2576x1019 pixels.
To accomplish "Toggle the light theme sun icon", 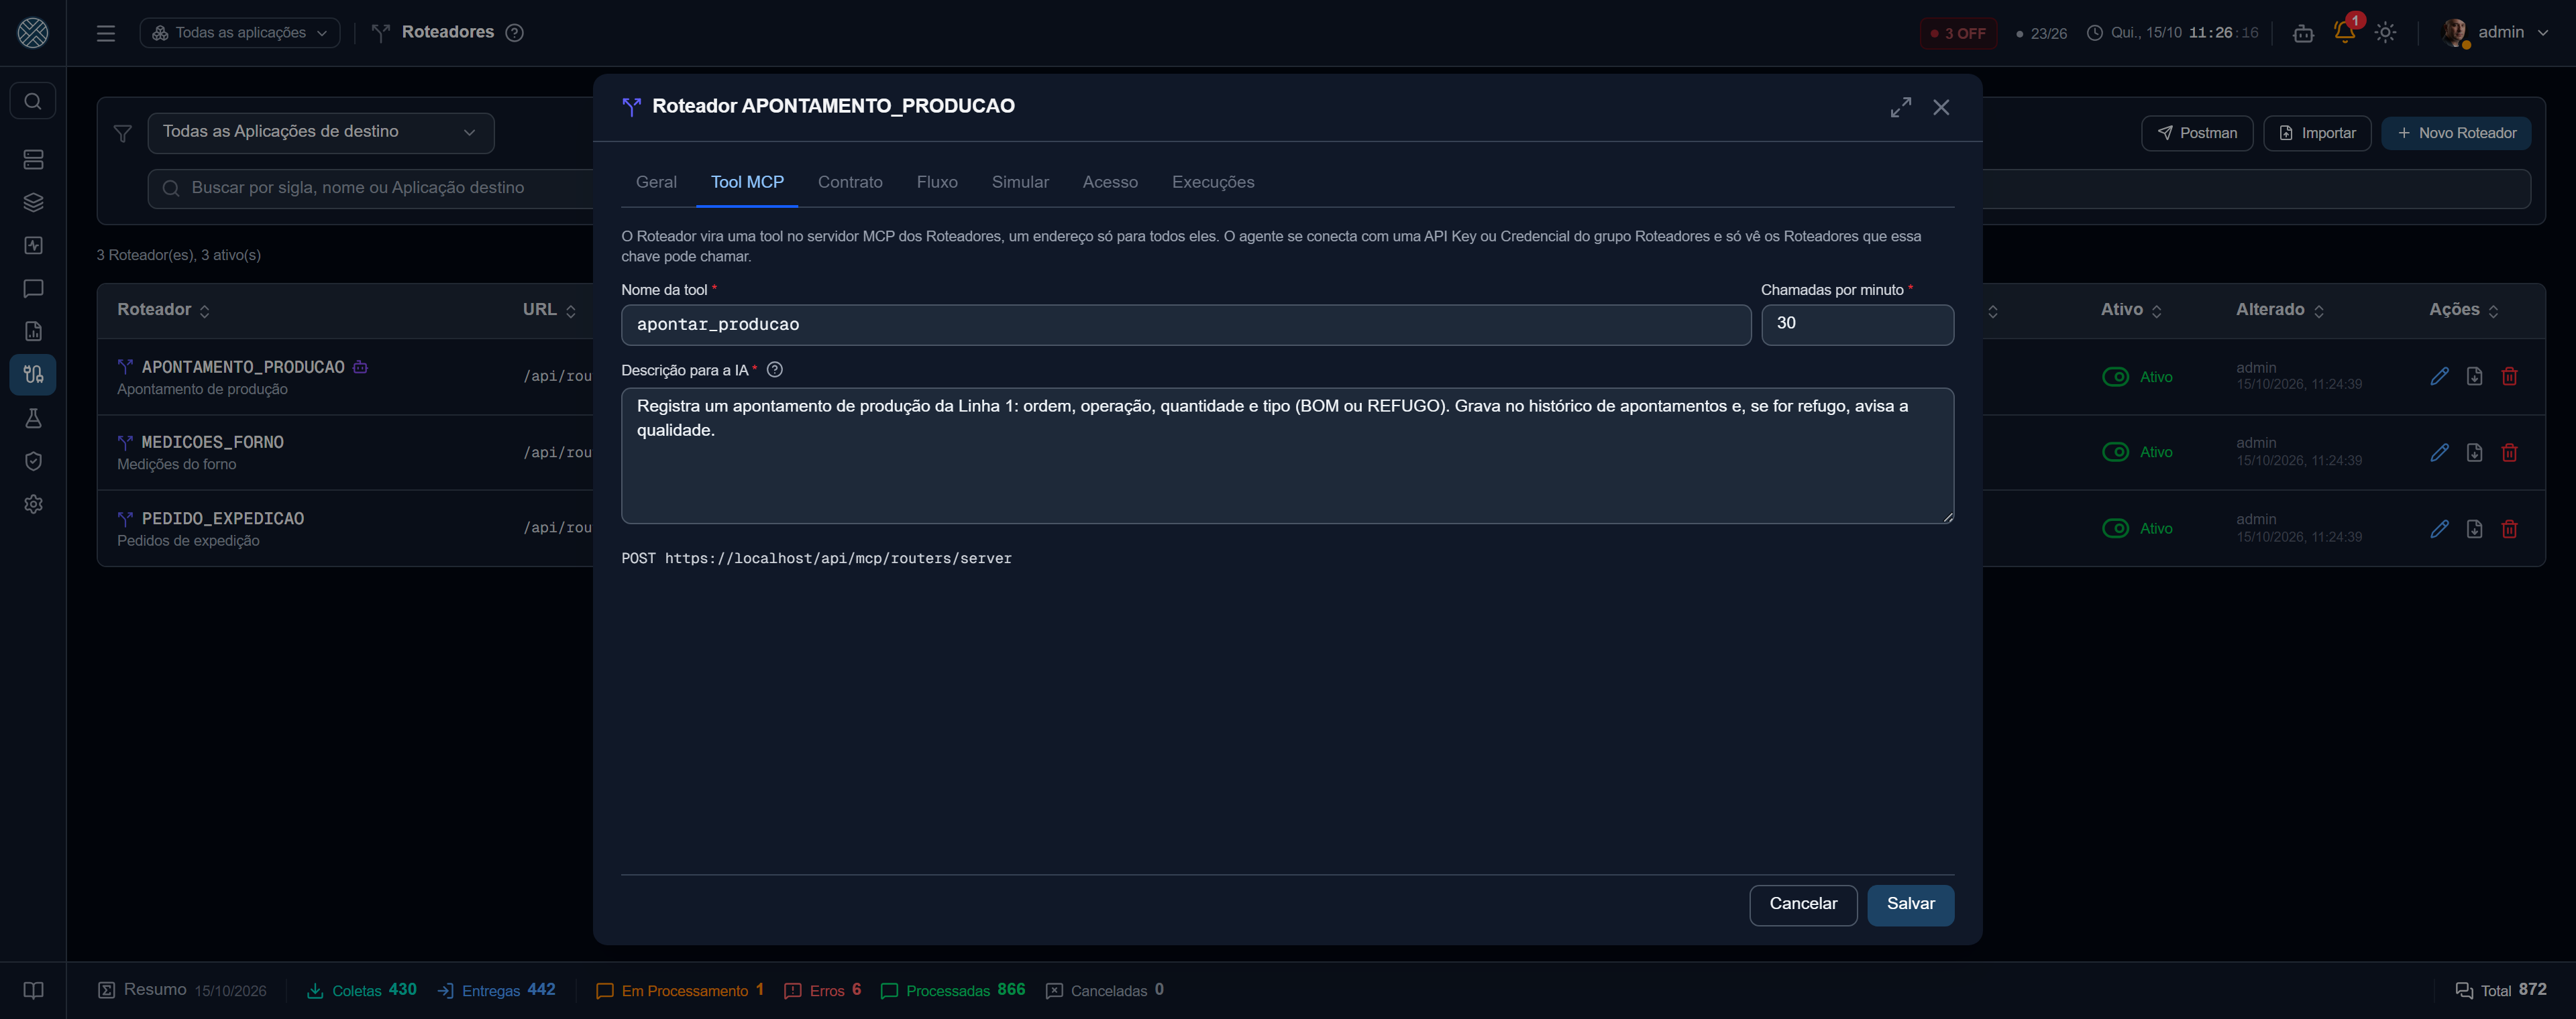I will point(2386,33).
